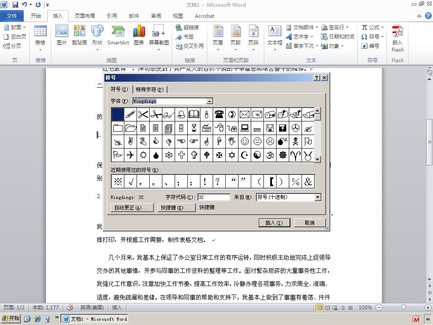Image resolution: width=433 pixels, height=325 pixels.
Task: Click the Cancel (取消) button
Action: click(x=310, y=223)
